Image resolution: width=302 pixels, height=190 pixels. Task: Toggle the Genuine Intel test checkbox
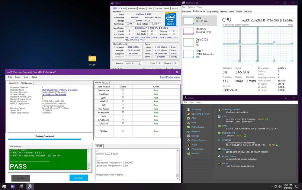tap(123, 90)
